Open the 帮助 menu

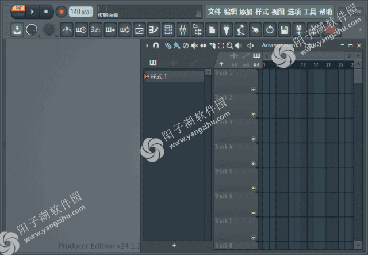[x=326, y=12]
